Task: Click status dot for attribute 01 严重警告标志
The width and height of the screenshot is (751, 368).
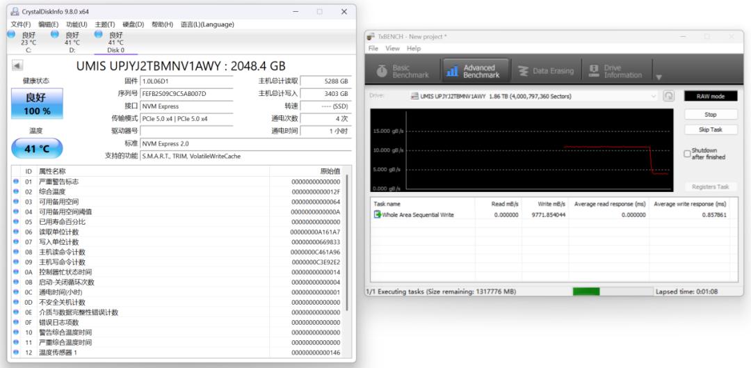Action: (x=16, y=182)
